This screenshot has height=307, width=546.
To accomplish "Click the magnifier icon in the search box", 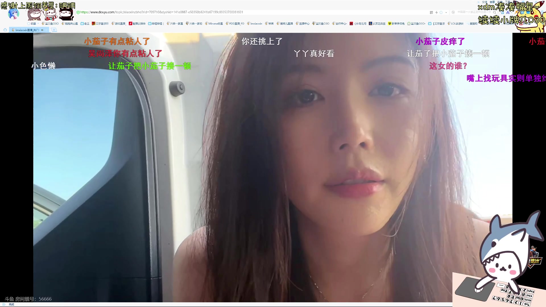I will (x=495, y=13).
